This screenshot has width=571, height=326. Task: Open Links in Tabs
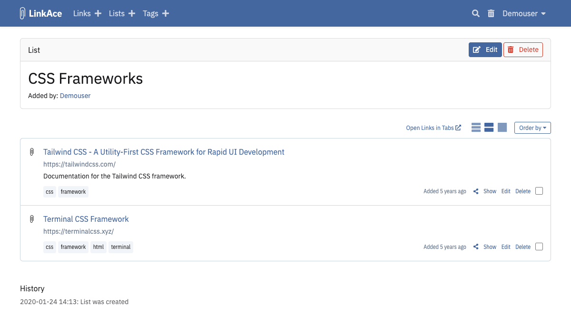click(x=433, y=128)
